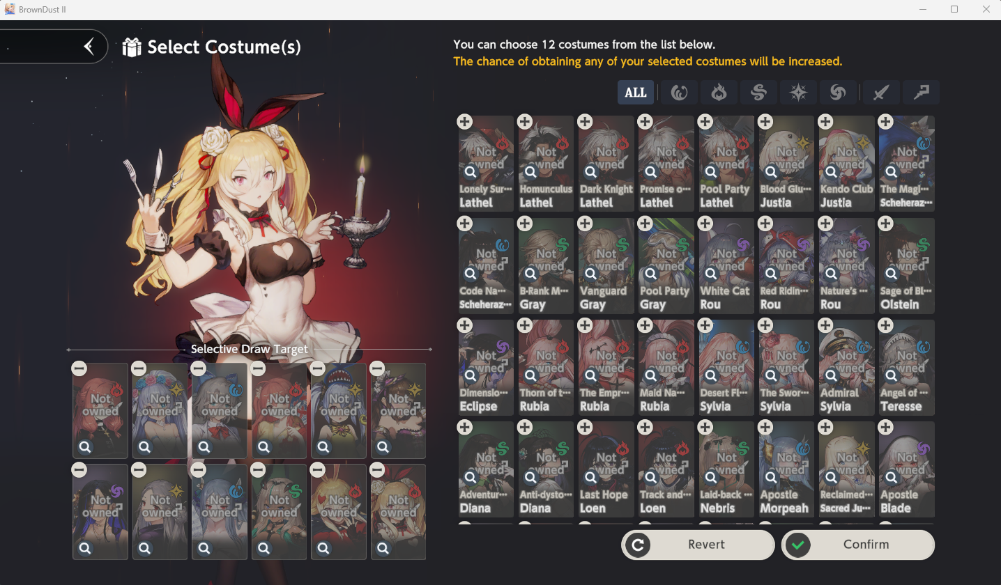
Task: Switch to water element filter tab
Action: (x=679, y=92)
